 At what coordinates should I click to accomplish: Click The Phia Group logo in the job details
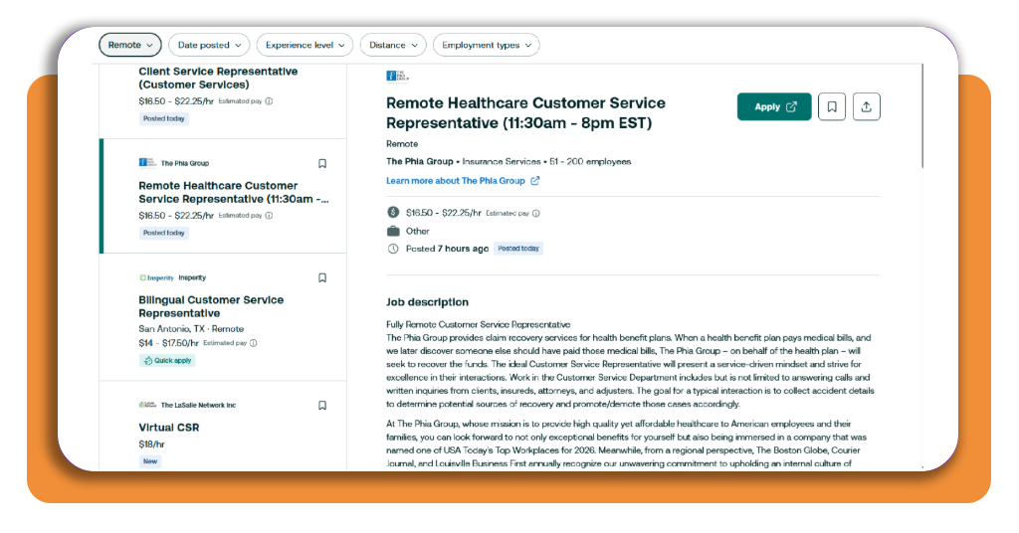pyautogui.click(x=398, y=77)
